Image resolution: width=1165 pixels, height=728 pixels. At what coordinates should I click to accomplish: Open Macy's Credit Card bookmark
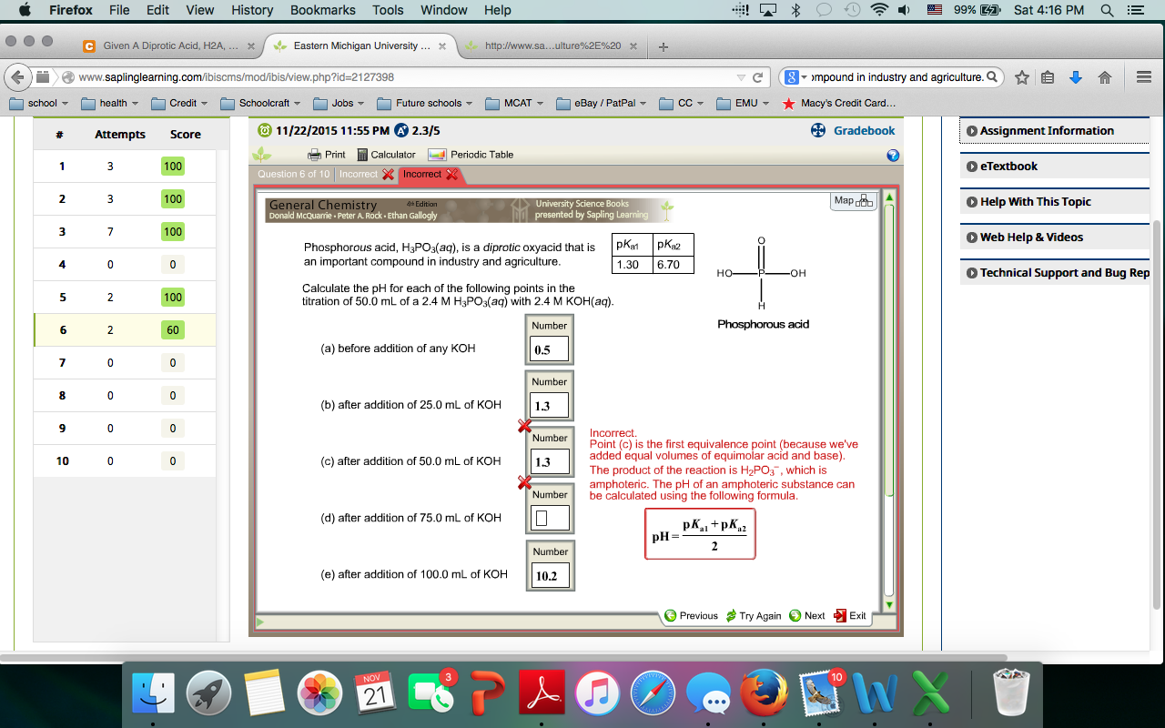coord(838,103)
